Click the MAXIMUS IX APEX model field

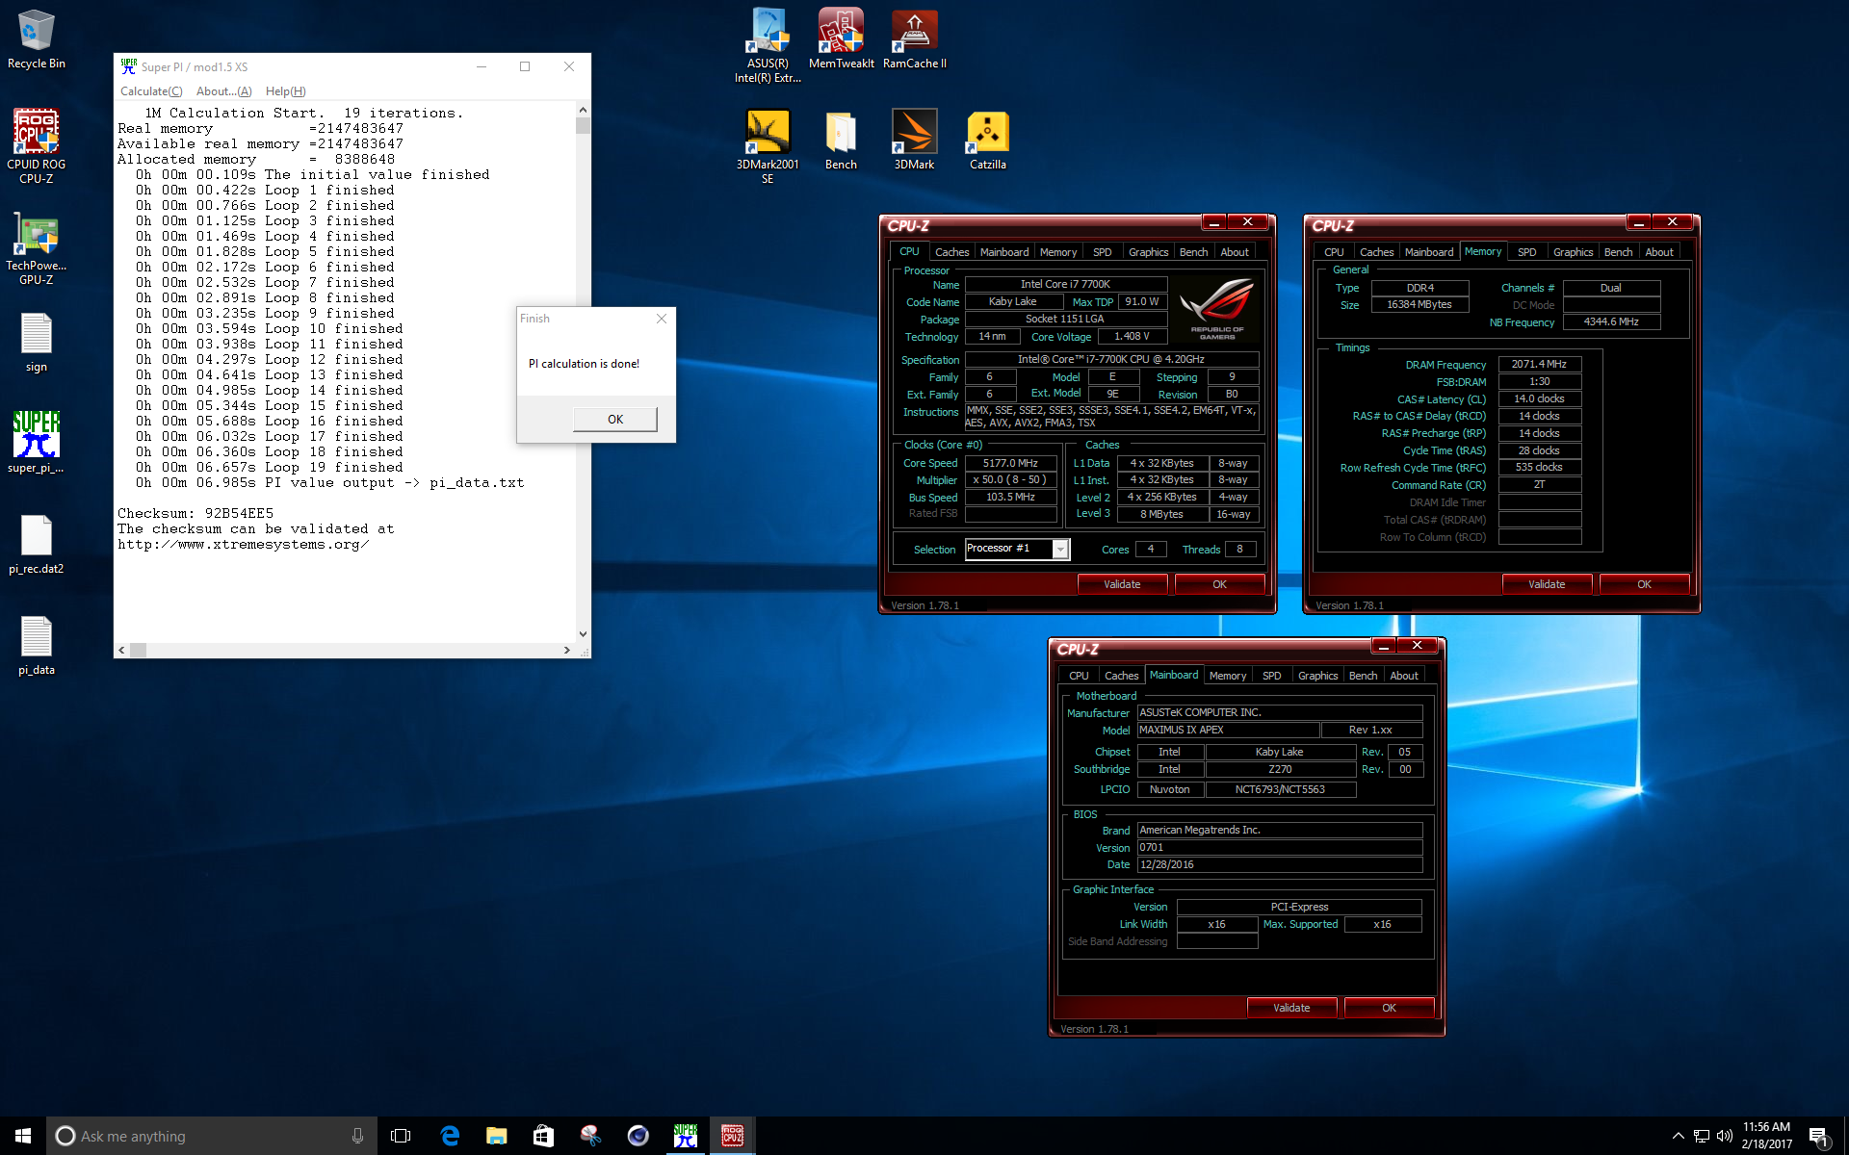point(1228,730)
